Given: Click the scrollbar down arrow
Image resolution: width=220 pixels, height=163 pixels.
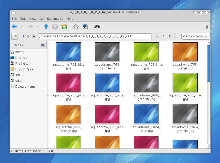Looking at the screenshot, I should (208, 146).
